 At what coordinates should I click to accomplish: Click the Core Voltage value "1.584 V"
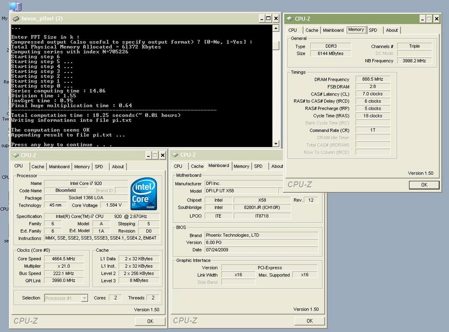114,205
